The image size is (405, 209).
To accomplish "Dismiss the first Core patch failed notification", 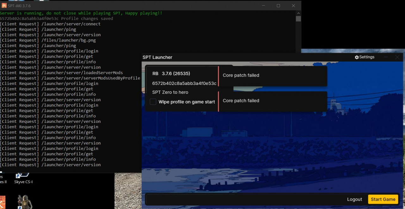I will coord(272,75).
